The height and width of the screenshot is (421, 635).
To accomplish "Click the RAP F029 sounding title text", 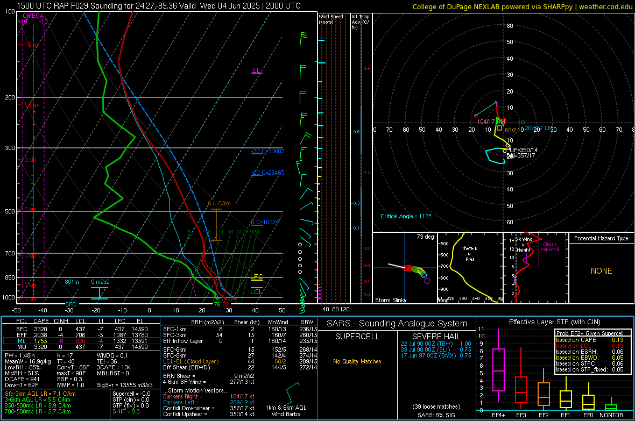I will [x=159, y=6].
